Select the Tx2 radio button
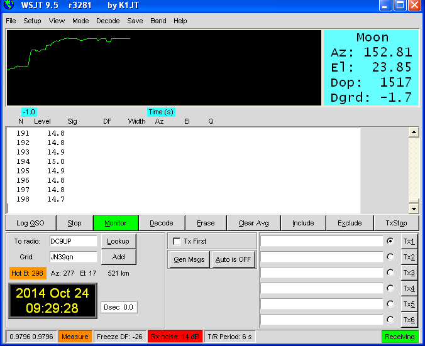Screen dimensions: 425x346 (390, 257)
